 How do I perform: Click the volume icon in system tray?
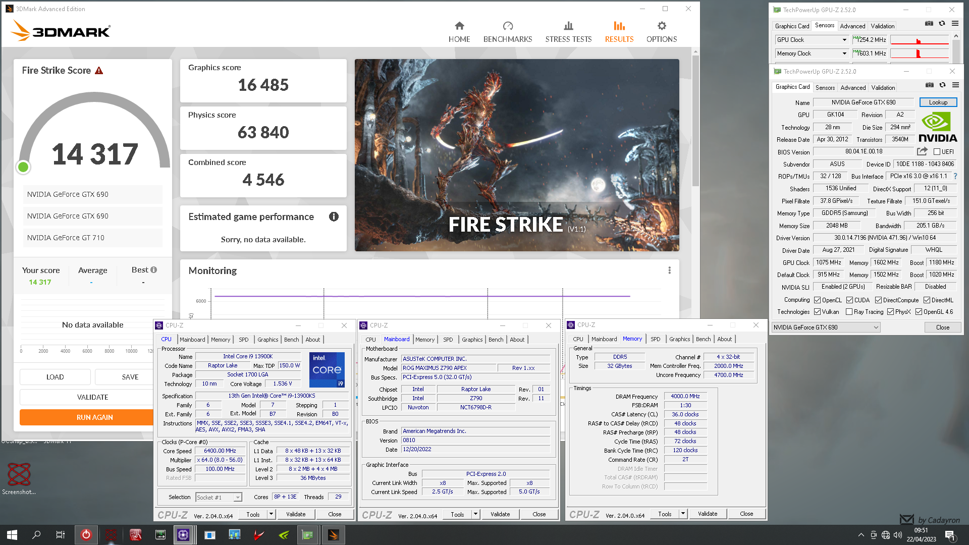click(897, 535)
